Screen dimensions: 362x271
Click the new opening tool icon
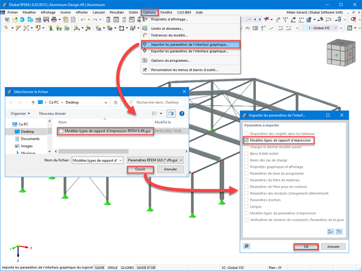click(x=121, y=28)
